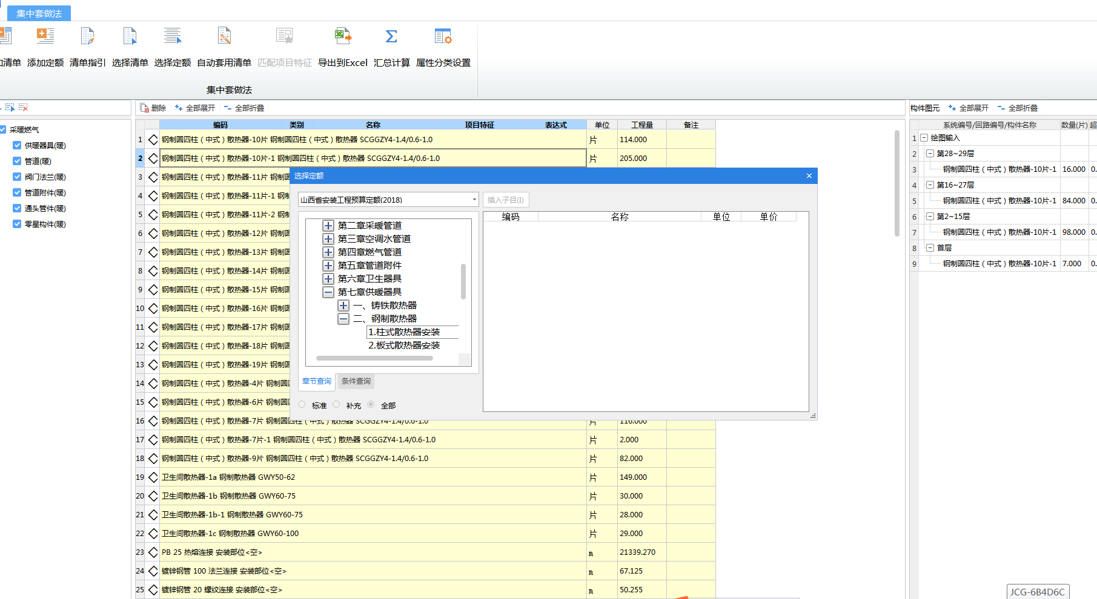The width and height of the screenshot is (1097, 599).
Task: Click the 工程量 column header
Action: [x=642, y=125]
